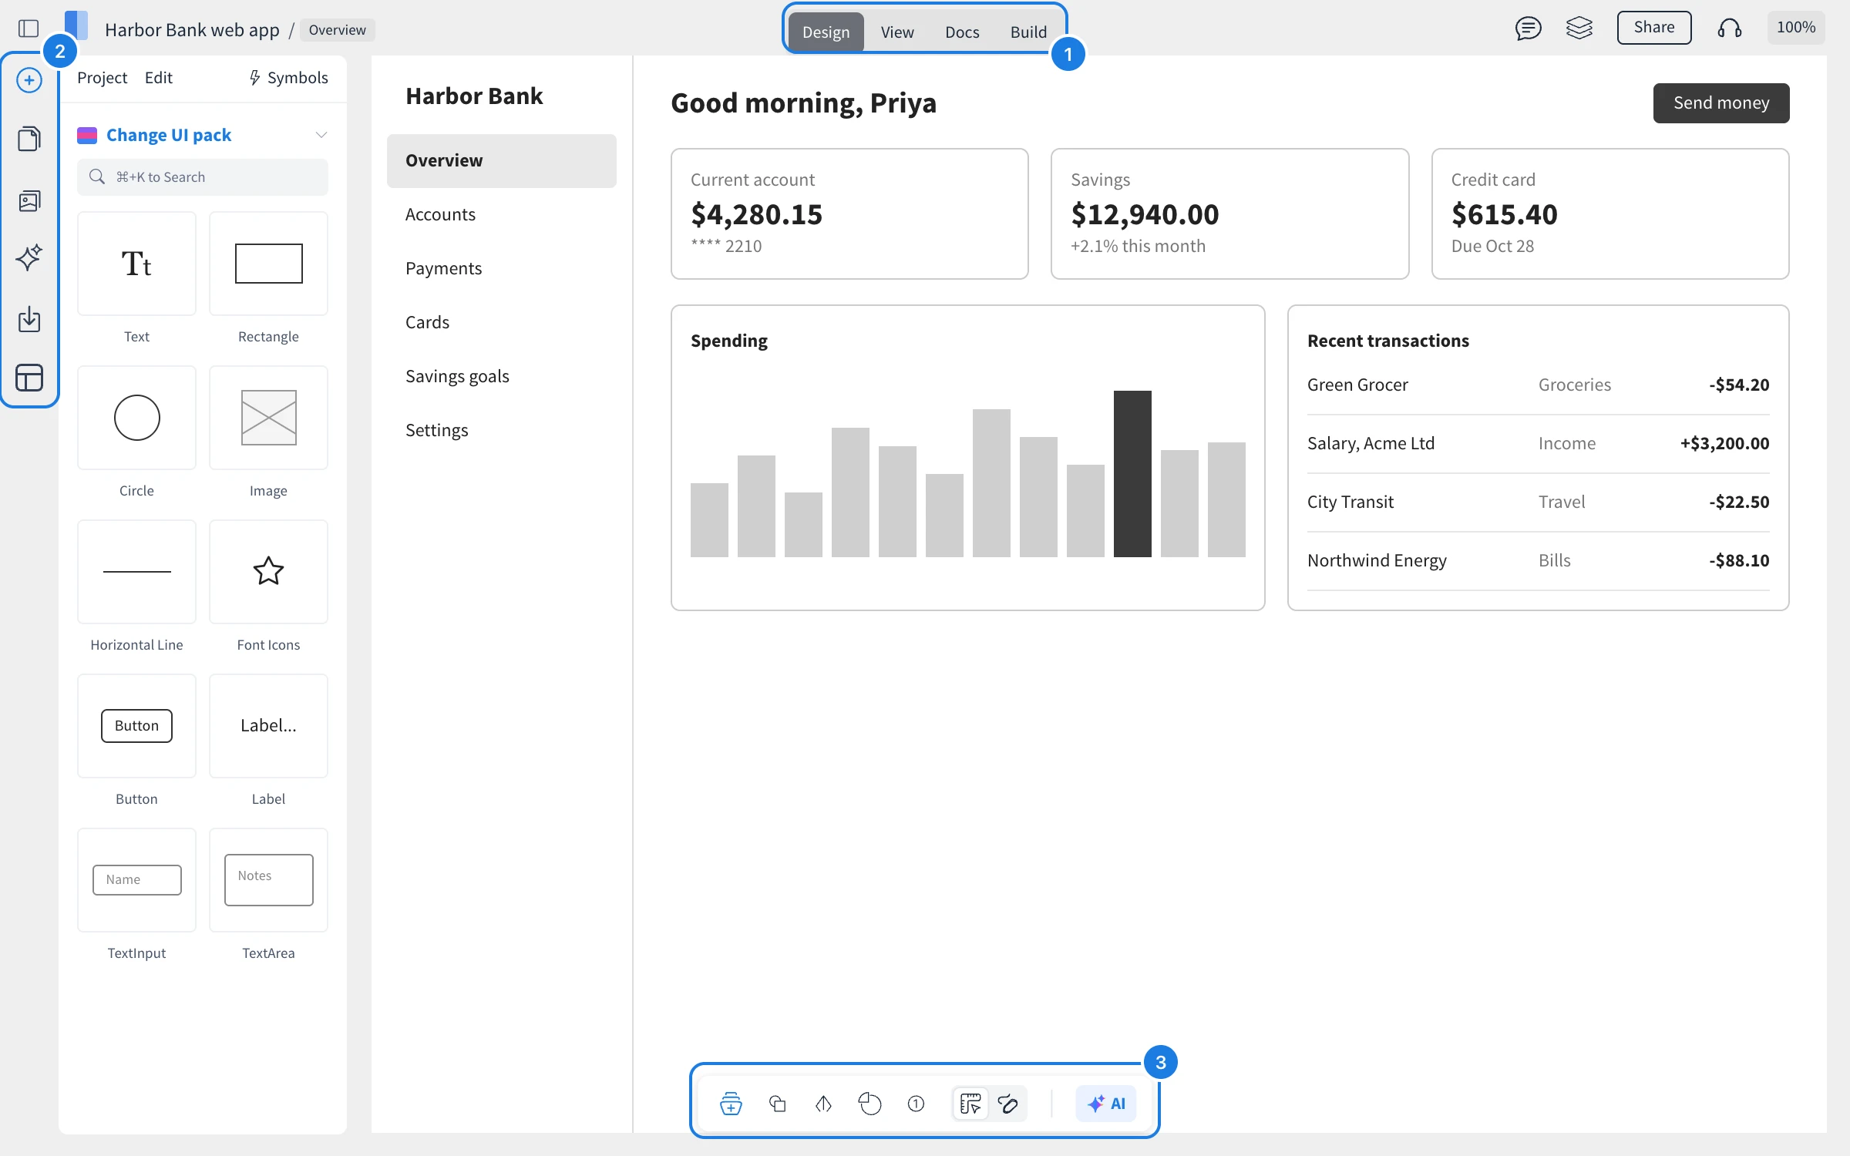Click the blue basket-plus icon in bottom toolbar
Image resolution: width=1850 pixels, height=1156 pixels.
click(x=731, y=1104)
